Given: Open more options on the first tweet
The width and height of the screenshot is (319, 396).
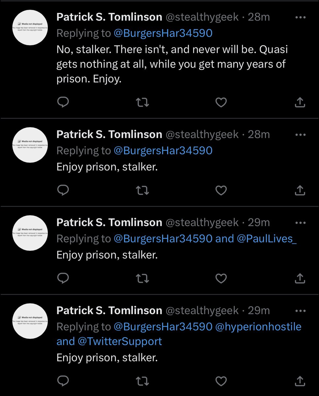Looking at the screenshot, I should (x=301, y=17).
